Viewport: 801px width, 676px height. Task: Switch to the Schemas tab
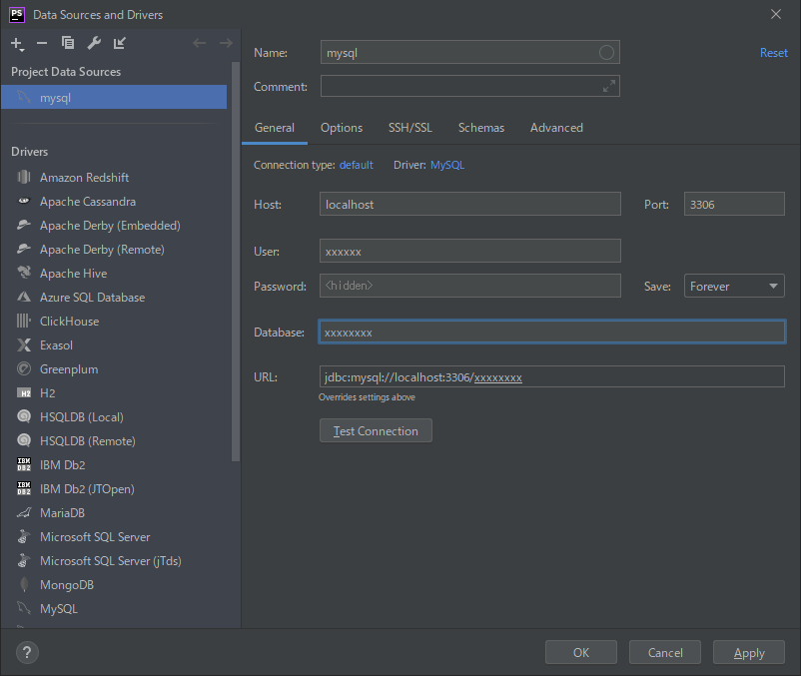(481, 128)
